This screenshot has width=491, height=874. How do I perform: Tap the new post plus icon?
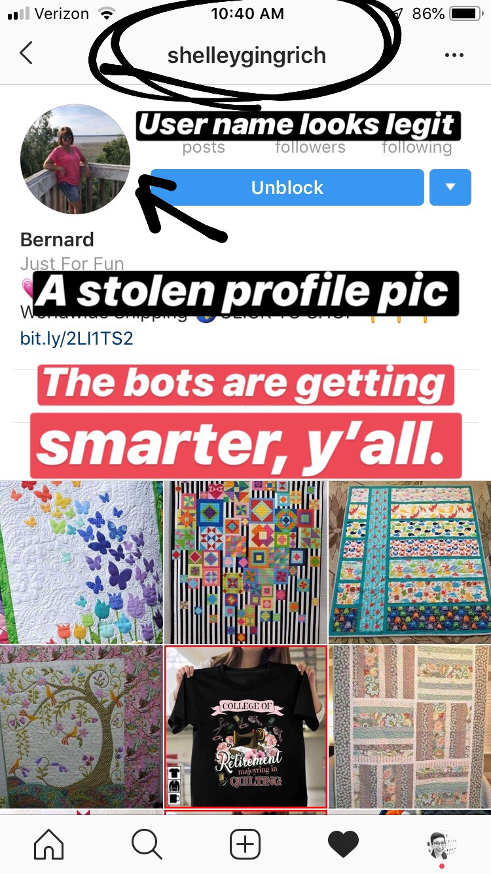tap(245, 844)
